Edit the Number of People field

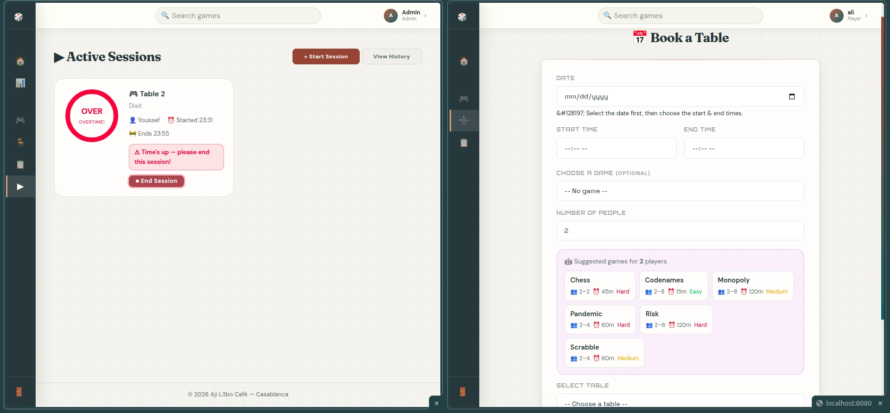[x=680, y=231]
